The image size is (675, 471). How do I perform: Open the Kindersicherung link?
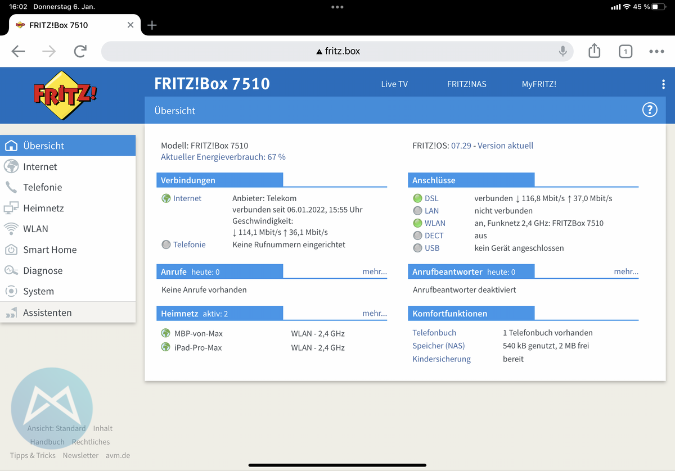(442, 359)
